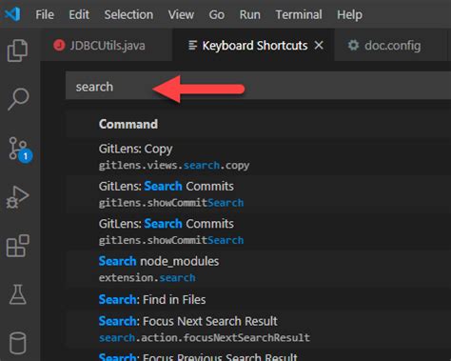
Task: Open the Edit menu
Action: (x=79, y=14)
